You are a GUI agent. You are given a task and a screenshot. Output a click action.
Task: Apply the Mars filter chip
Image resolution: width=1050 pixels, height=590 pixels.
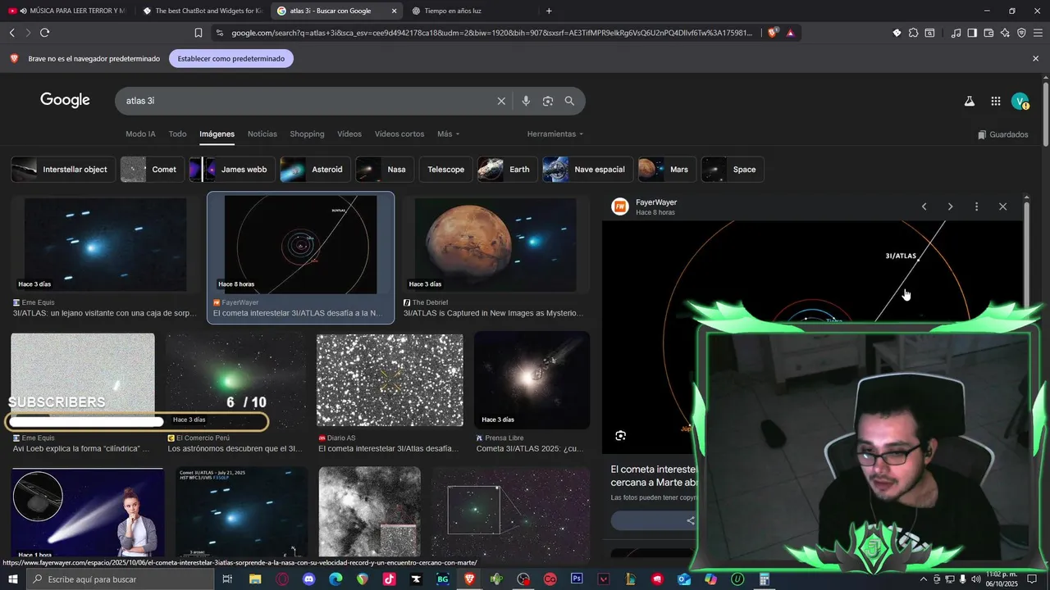[667, 170]
